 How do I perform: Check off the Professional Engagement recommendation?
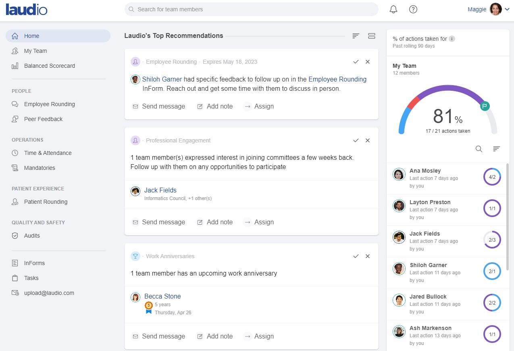(x=356, y=140)
